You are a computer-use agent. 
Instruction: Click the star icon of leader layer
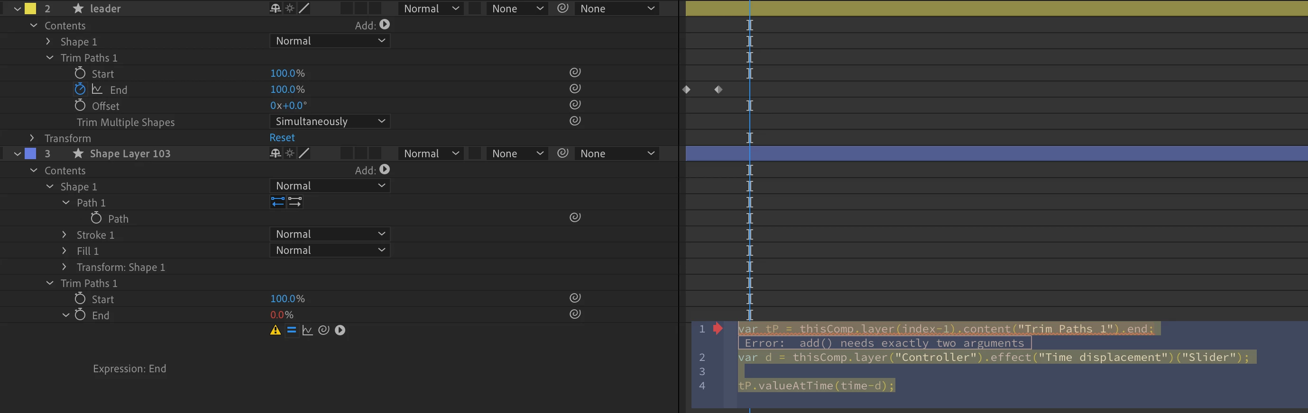(x=78, y=8)
